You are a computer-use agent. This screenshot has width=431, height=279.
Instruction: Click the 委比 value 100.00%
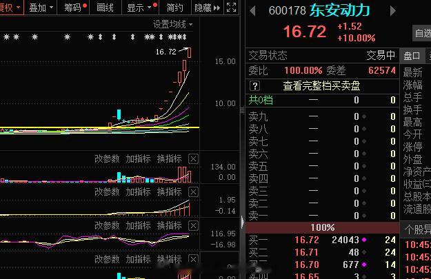pos(303,70)
